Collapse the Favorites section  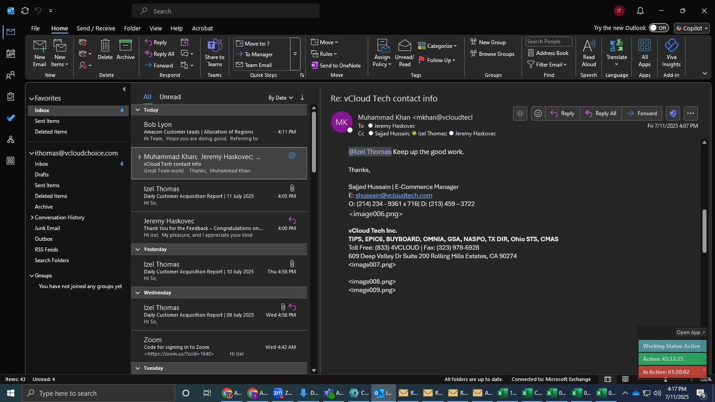tap(32, 98)
